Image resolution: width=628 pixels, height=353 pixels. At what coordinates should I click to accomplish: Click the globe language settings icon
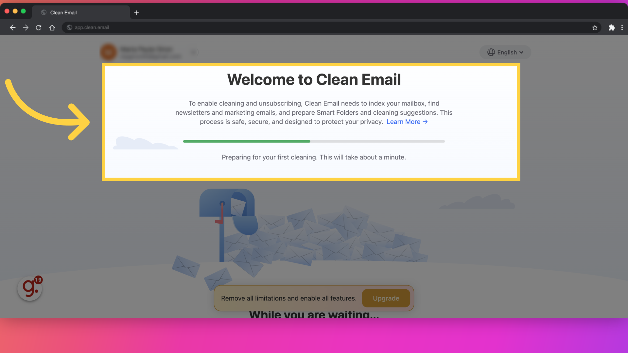(x=491, y=52)
